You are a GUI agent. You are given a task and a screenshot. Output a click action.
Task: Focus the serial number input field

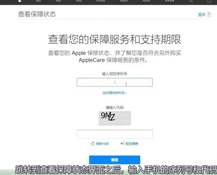115,82
